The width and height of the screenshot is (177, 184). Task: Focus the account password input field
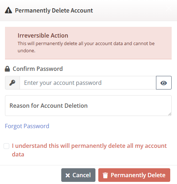click(88, 83)
